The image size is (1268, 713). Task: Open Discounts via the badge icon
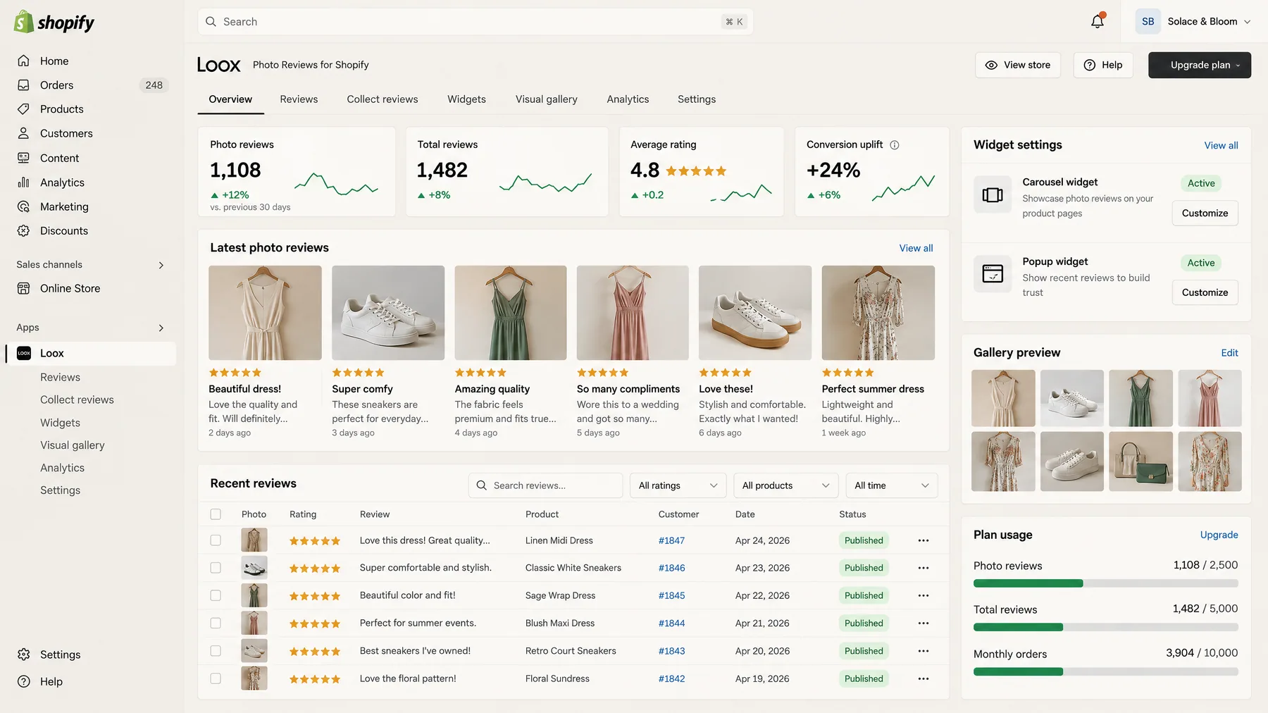click(24, 230)
